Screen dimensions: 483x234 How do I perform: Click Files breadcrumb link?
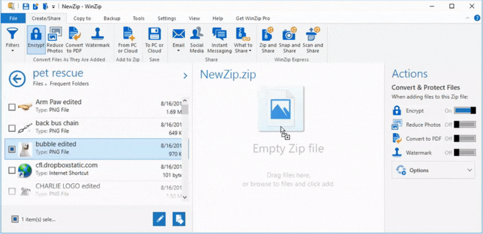coord(37,84)
